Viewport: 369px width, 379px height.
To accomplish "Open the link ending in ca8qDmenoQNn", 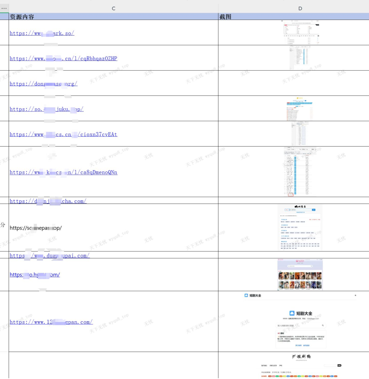I will click(63, 172).
